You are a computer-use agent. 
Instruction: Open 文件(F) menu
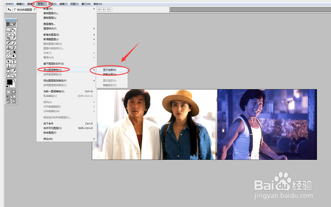point(9,4)
